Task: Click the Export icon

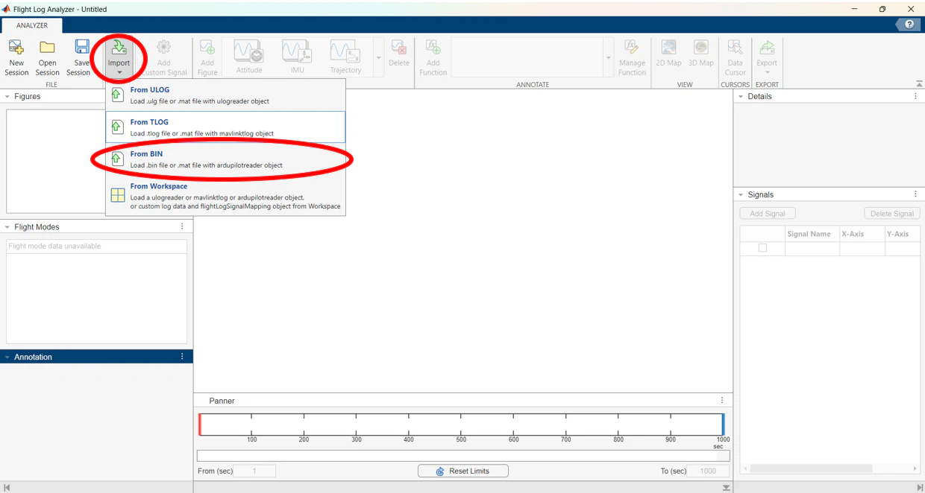Action: (x=767, y=48)
